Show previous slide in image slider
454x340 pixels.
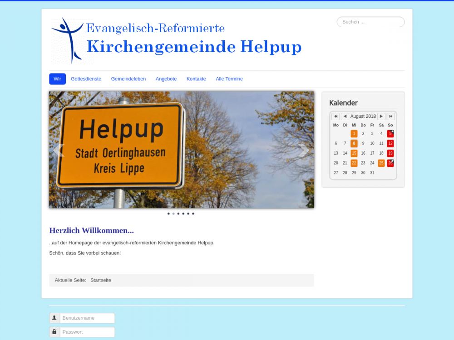(x=59, y=150)
